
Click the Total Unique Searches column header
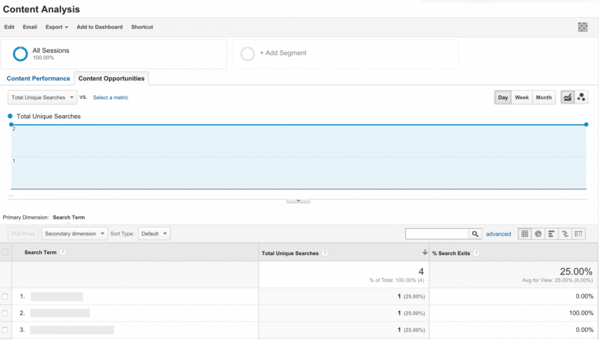[x=290, y=253]
